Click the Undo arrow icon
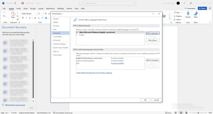This screenshot has height=114, width=213. (x=4, y=13)
